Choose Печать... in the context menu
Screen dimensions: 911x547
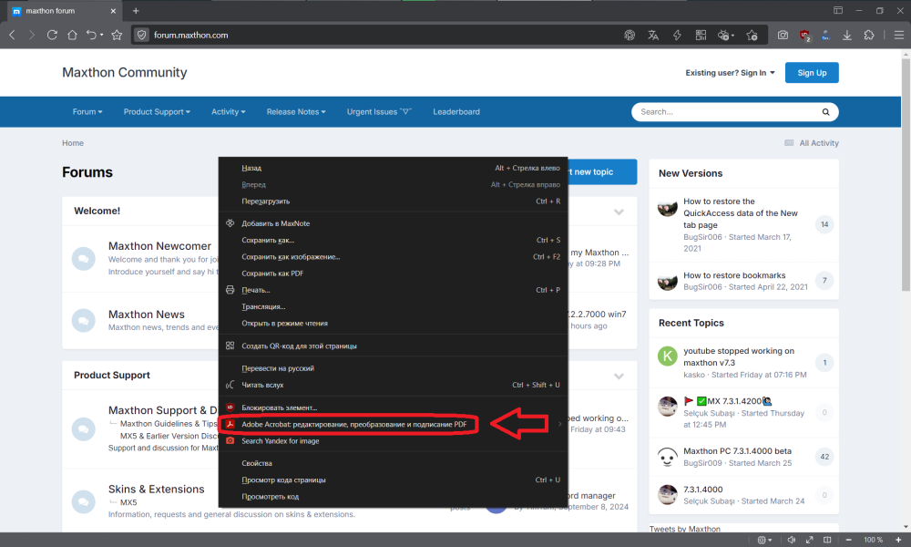[393, 290]
